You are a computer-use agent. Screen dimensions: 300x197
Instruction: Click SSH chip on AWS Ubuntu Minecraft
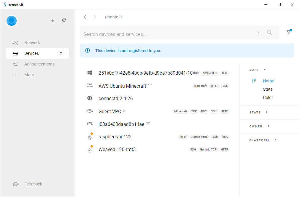pos(225,86)
